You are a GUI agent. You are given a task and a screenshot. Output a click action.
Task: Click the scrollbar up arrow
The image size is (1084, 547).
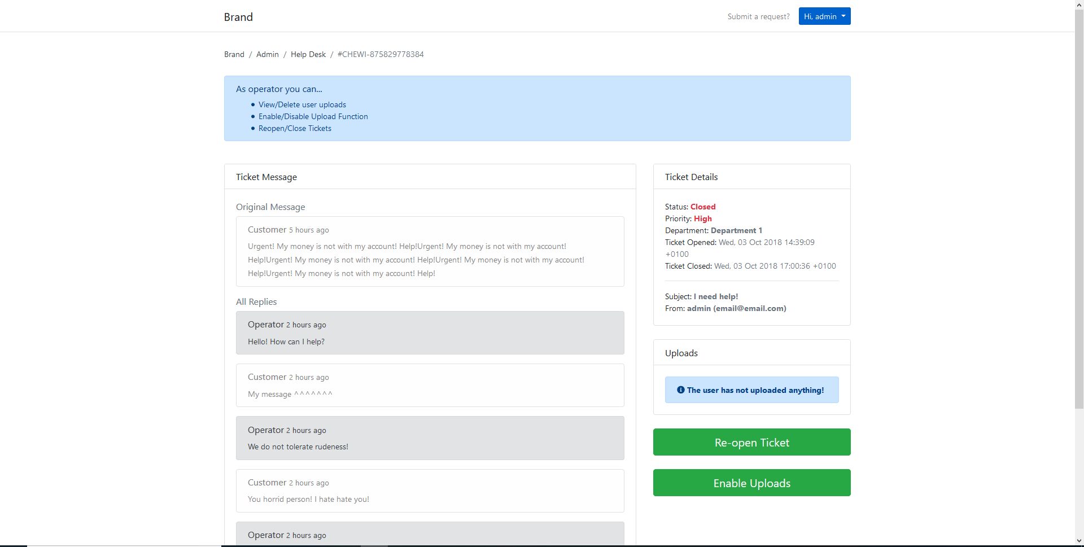coord(1079,5)
